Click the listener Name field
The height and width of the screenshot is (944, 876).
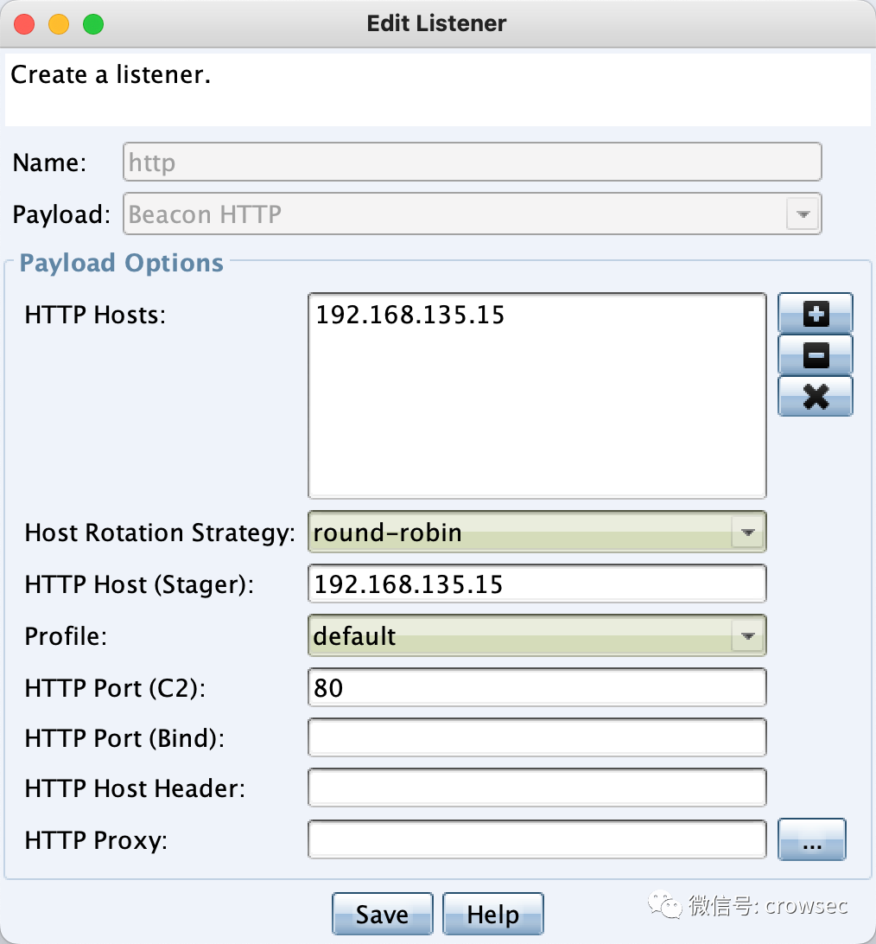click(473, 162)
